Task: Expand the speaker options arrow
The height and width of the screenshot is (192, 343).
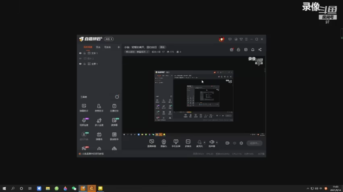Action: [217, 143]
